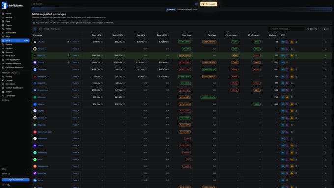
Task: Filter exchanges by Fiat onramp
Action: [56, 29]
